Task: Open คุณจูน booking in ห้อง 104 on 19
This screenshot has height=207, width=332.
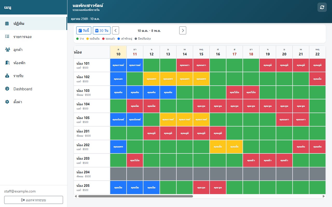Action: [x=268, y=106]
